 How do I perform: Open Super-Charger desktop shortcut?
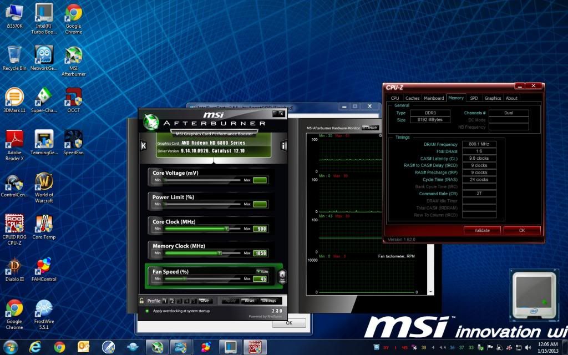click(44, 100)
